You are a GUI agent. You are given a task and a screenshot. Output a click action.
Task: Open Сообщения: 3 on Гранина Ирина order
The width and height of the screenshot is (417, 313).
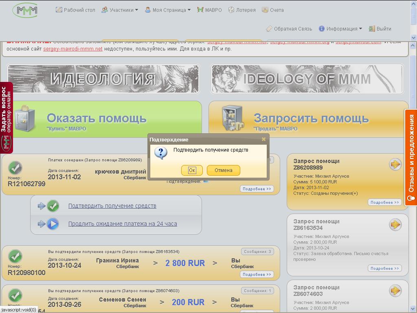coord(257,251)
